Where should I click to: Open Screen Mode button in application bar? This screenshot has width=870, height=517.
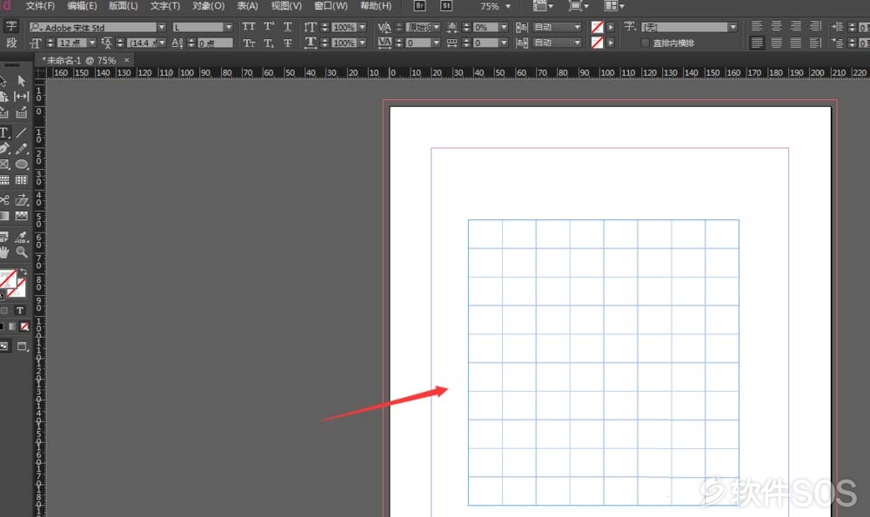(x=579, y=6)
